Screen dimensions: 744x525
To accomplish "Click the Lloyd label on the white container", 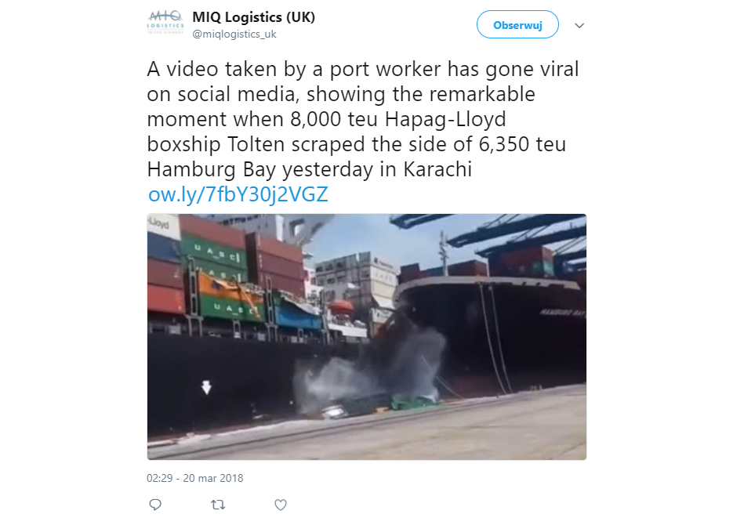I will (159, 223).
